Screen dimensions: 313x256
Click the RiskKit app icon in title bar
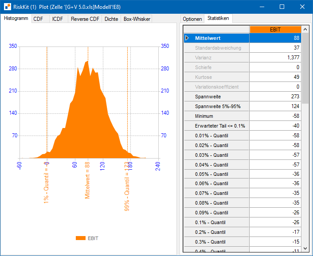(x=8, y=7)
